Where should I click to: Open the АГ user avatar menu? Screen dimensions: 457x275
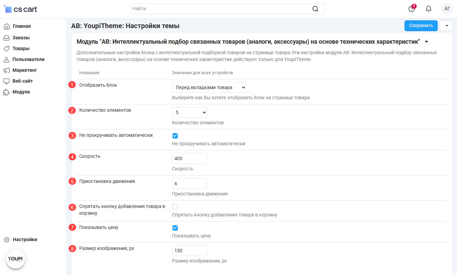coord(447,9)
